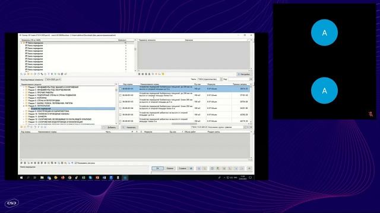Screen dimensions: 380x213
Task: Collapse the Раздел 8. ПЕРЕКРЫТИЯ node
Action: [24, 106]
